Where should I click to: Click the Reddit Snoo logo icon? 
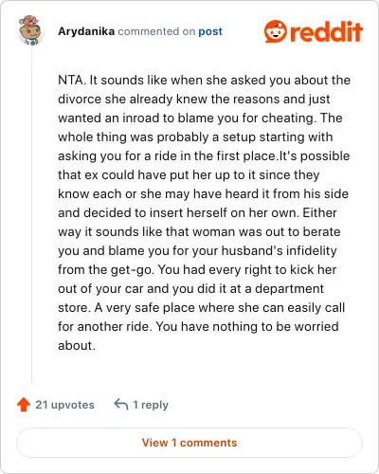point(276,31)
